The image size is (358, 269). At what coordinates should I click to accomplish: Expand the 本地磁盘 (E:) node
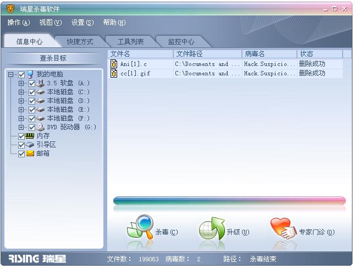tap(21, 109)
